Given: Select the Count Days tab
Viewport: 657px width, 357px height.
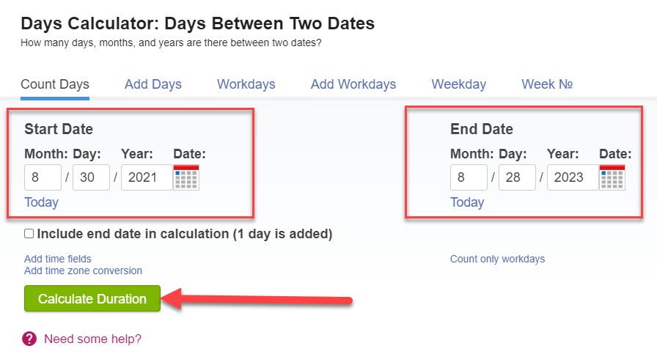Looking at the screenshot, I should click(x=55, y=84).
